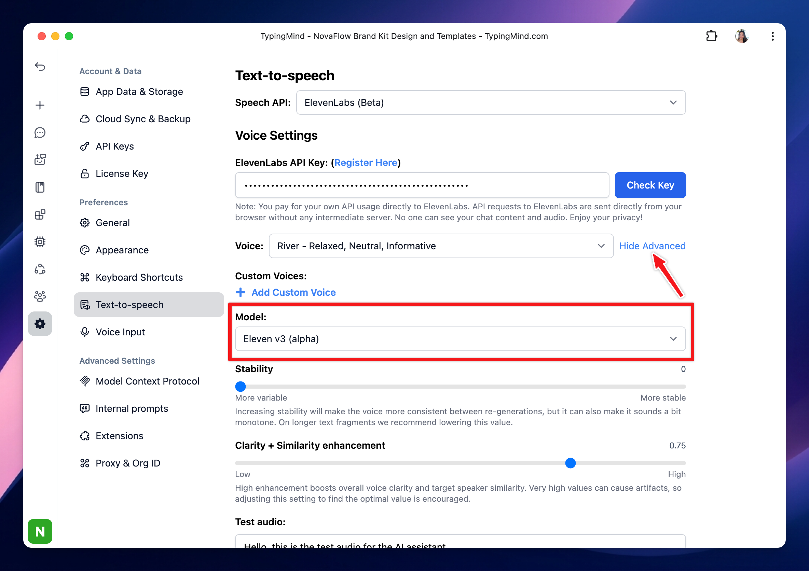The image size is (809, 571).
Task: Open the Speech API dropdown
Action: 491,102
